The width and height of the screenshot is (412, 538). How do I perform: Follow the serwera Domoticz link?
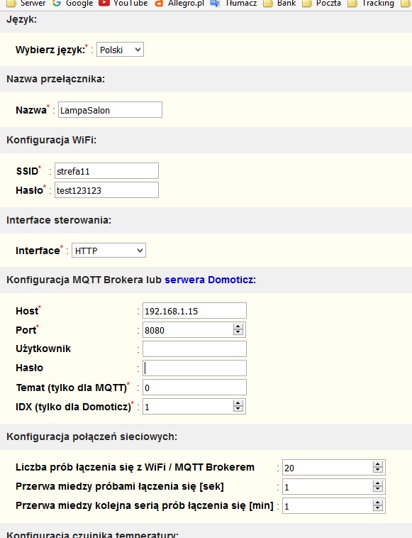coord(209,280)
